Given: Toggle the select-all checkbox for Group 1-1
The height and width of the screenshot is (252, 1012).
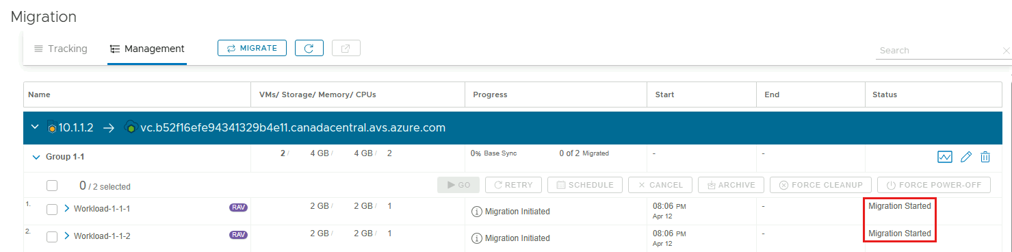Looking at the screenshot, I should click(x=52, y=186).
